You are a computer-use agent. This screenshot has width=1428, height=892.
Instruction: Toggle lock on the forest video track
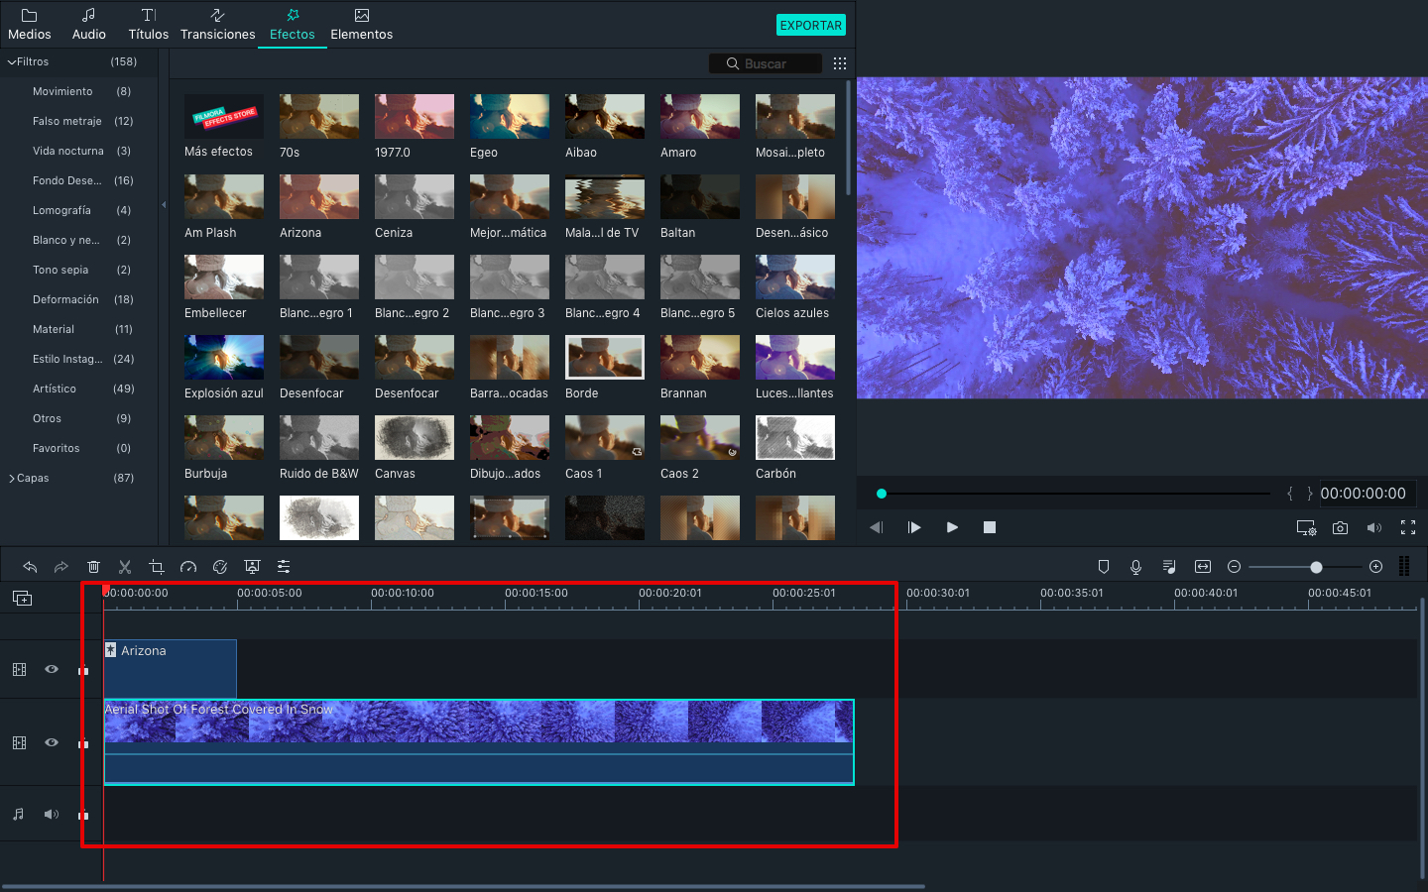coord(83,743)
